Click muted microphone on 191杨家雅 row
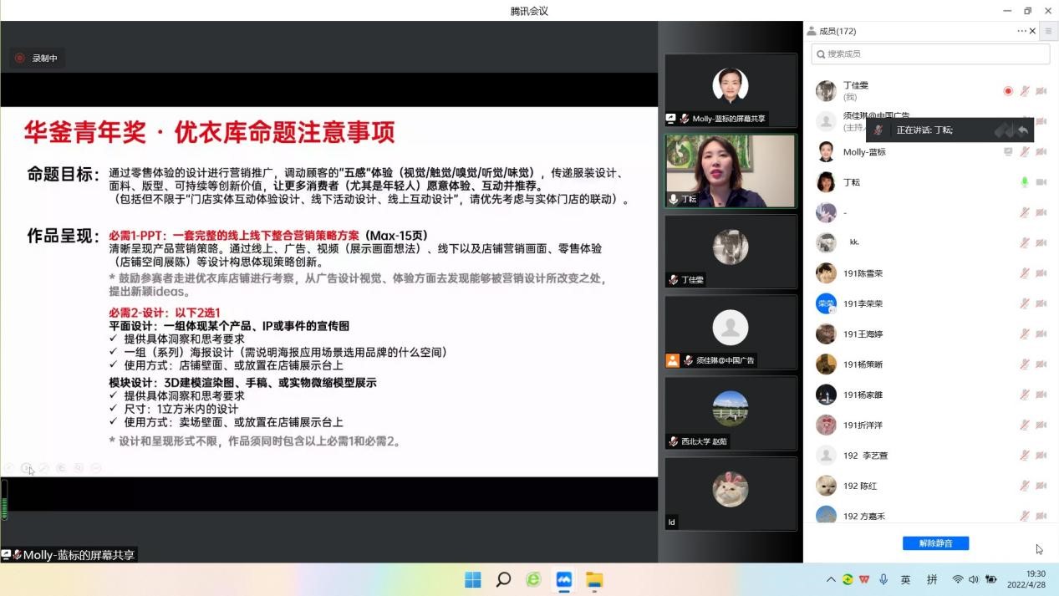The image size is (1059, 596). pos(1025,395)
